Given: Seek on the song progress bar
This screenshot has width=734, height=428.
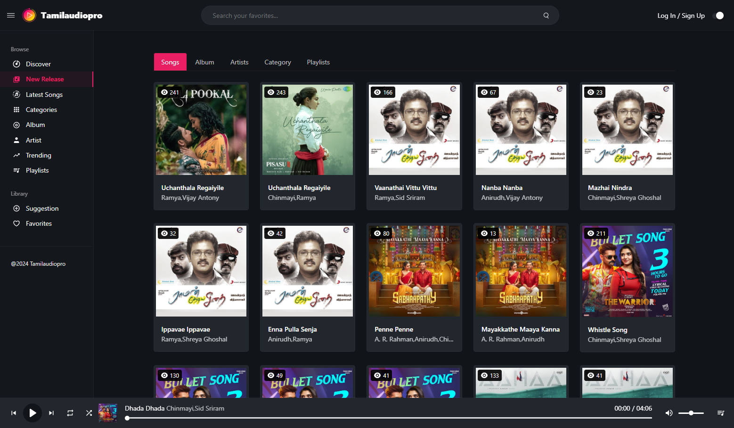Looking at the screenshot, I should click(389, 418).
